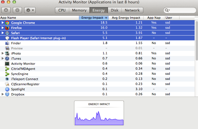Sort by App Nap column
The width and height of the screenshot is (198, 129).
[x=154, y=18]
